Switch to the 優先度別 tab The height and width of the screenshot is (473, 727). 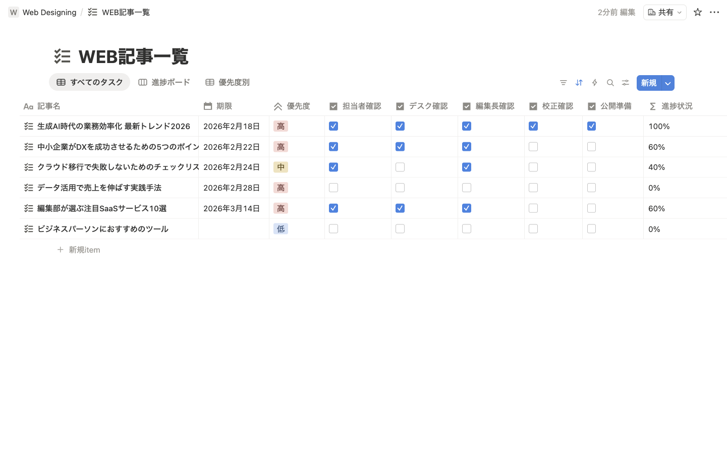228,82
